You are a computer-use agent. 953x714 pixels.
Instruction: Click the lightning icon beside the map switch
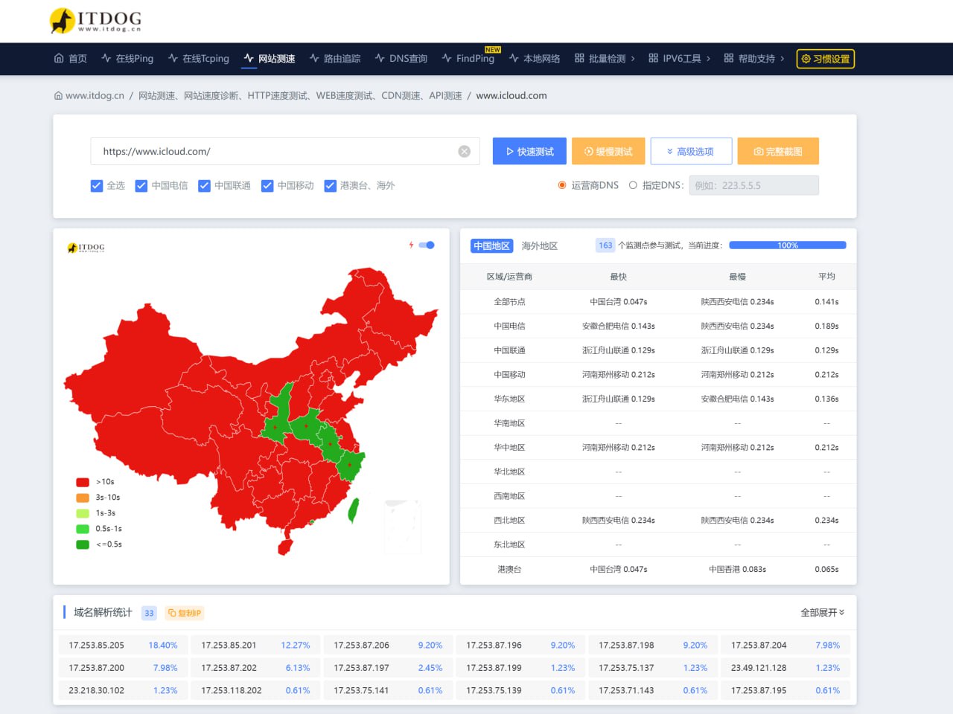click(411, 245)
